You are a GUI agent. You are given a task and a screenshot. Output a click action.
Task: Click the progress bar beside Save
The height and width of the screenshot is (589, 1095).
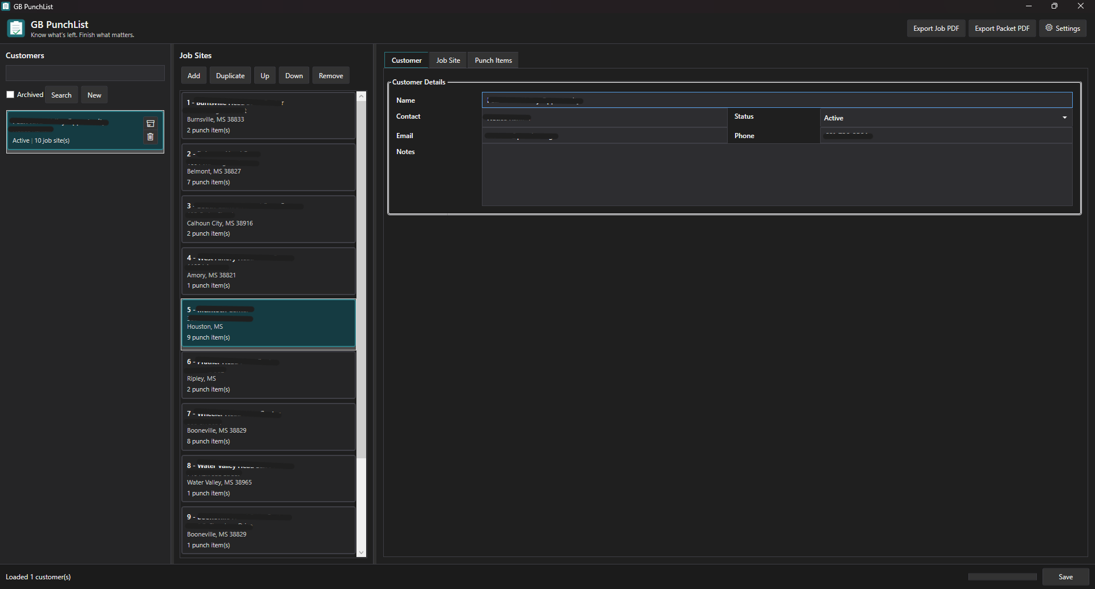click(x=1002, y=577)
